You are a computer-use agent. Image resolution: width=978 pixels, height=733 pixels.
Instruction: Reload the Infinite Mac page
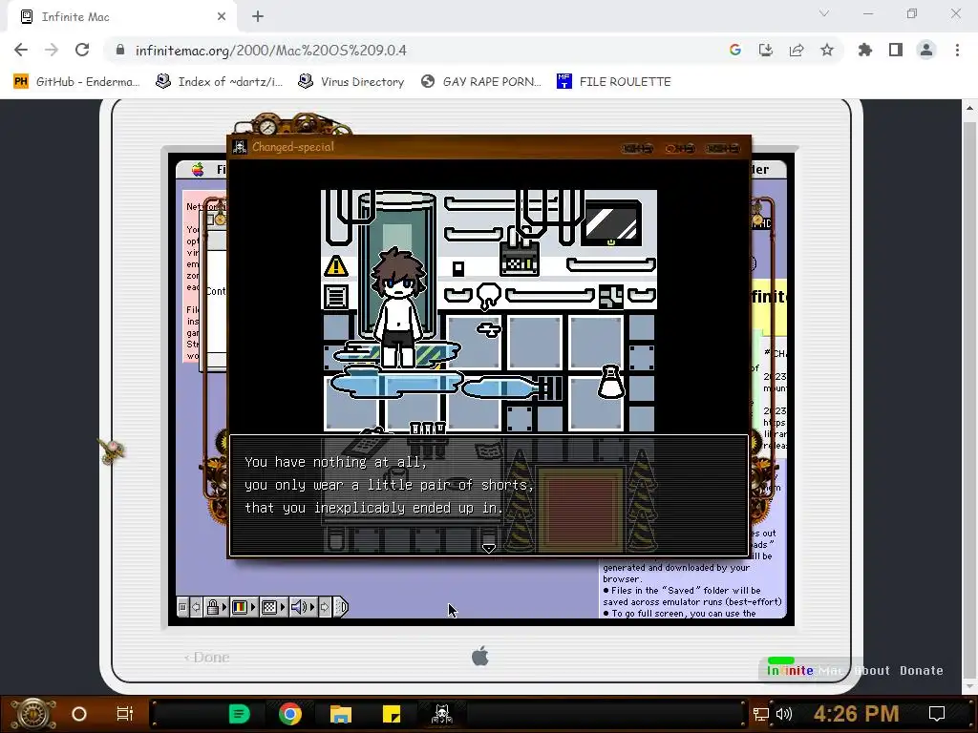(x=82, y=50)
